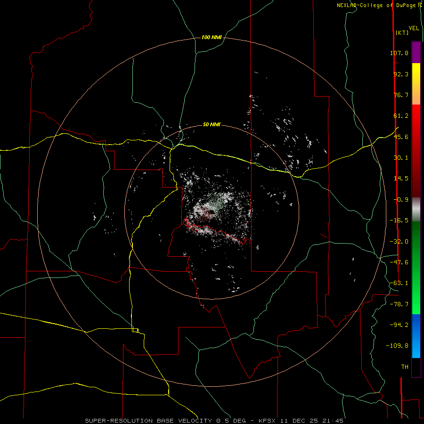Select the 30.1 legend value
This screenshot has width=424, height=424.
[x=401, y=157]
